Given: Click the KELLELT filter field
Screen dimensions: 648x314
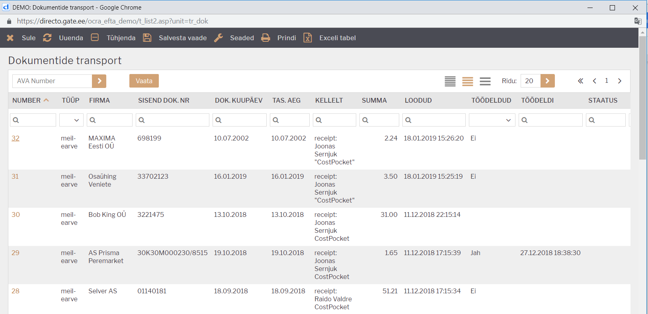Looking at the screenshot, I should 334,120.
